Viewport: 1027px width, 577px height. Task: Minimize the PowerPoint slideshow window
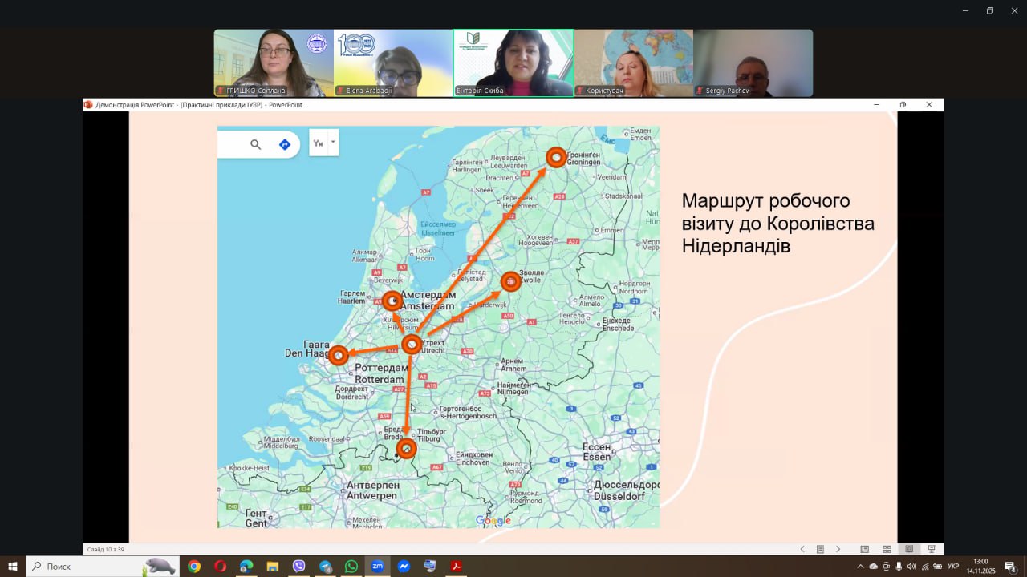pyautogui.click(x=876, y=105)
